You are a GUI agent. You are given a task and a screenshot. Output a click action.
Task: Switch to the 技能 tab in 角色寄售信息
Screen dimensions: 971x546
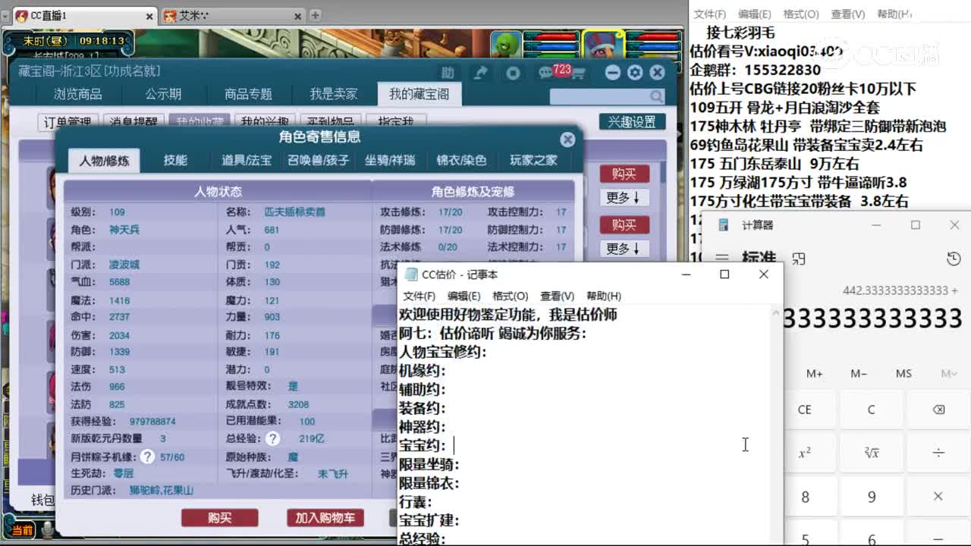click(x=176, y=160)
